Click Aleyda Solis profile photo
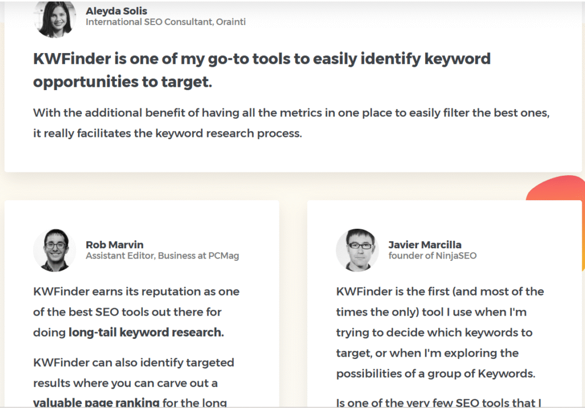 54,19
